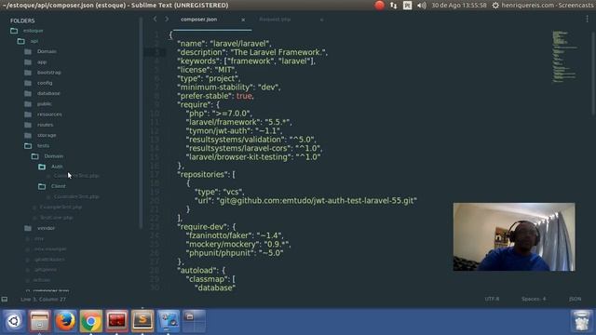Open ExampleTest.php in sidebar
This screenshot has height=335, width=596.
pyautogui.click(x=61, y=207)
